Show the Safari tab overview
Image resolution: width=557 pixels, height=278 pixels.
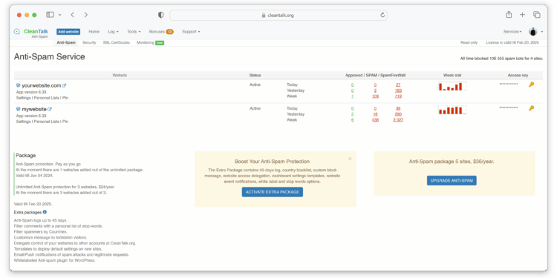click(x=536, y=15)
